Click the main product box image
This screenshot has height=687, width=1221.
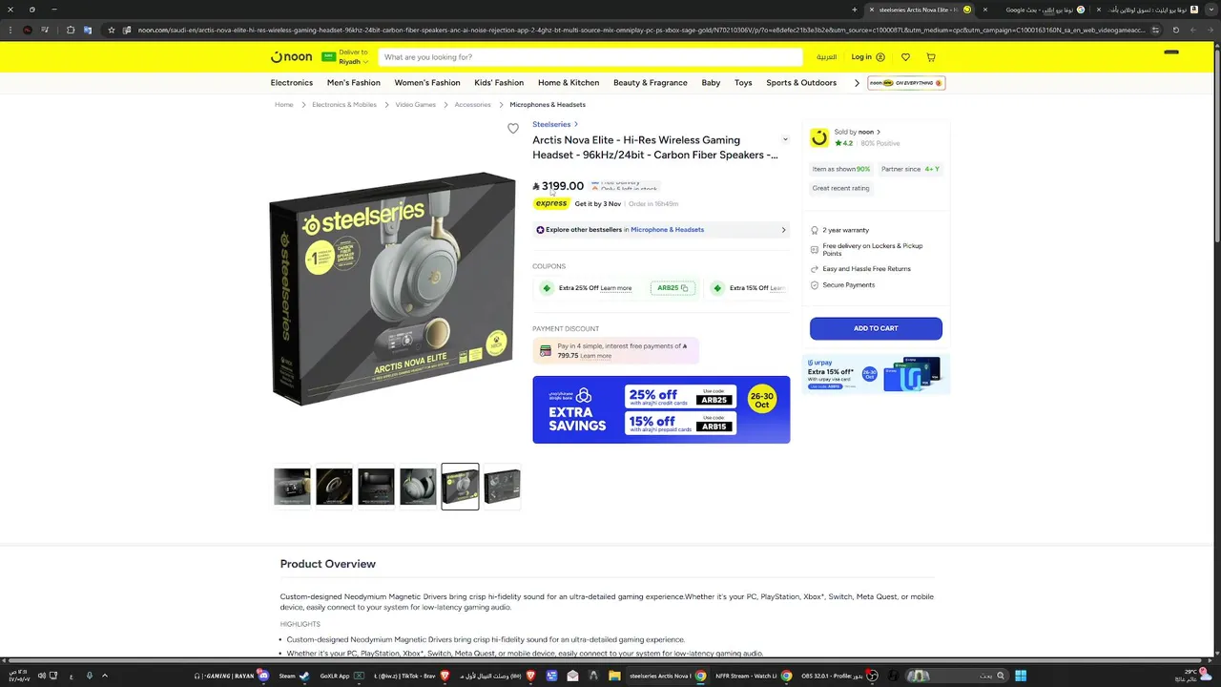[392, 288]
